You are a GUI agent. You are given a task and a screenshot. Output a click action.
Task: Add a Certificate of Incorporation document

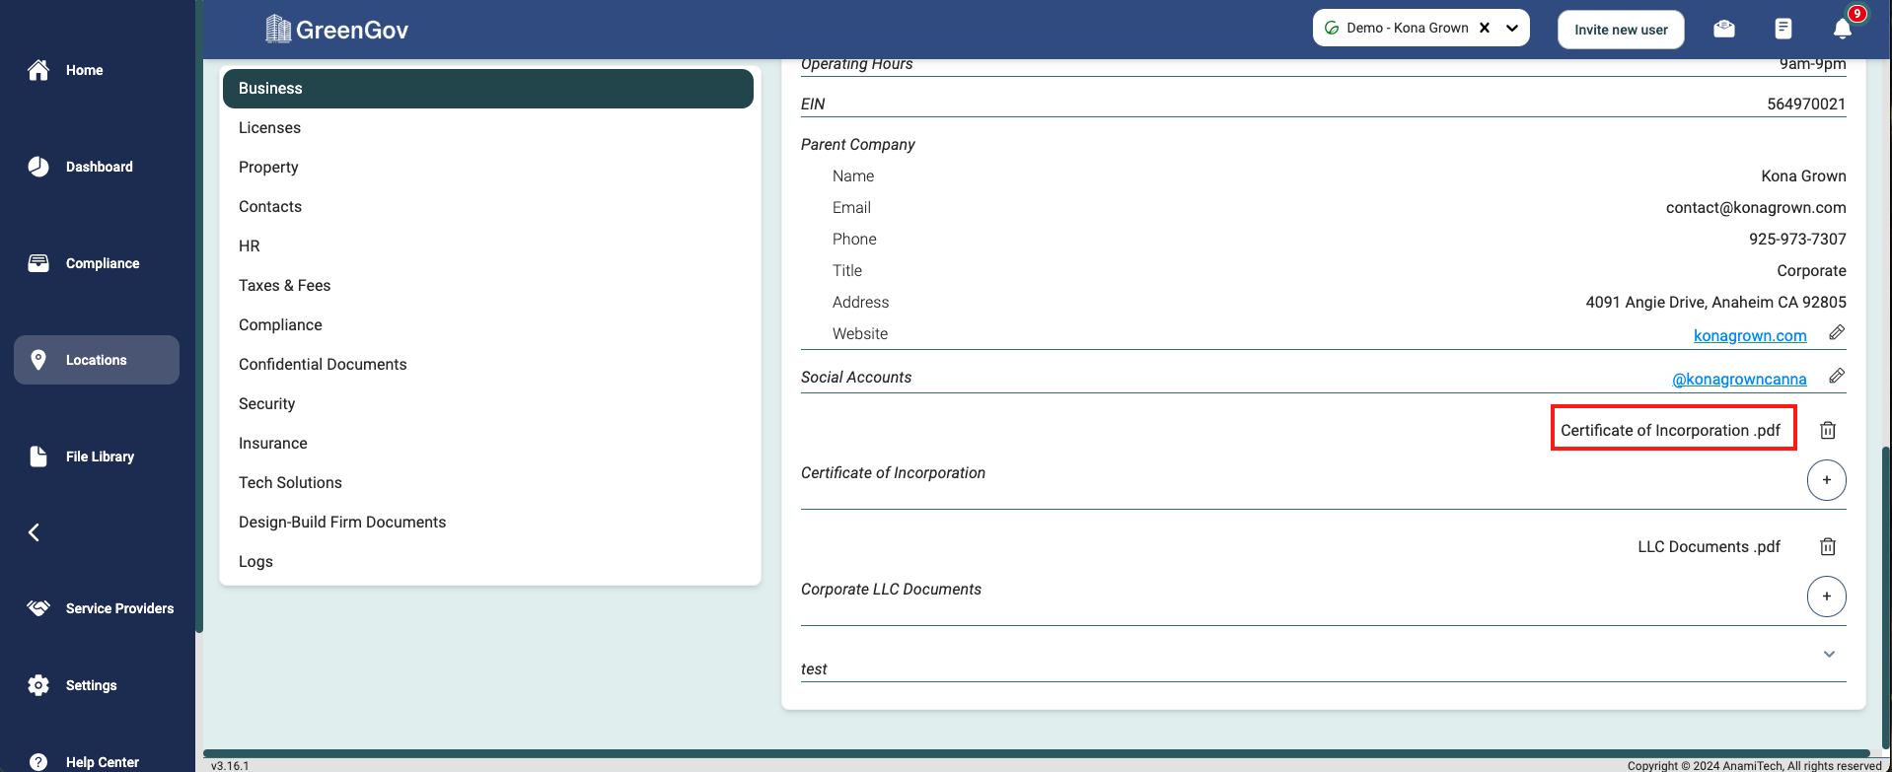click(1826, 480)
